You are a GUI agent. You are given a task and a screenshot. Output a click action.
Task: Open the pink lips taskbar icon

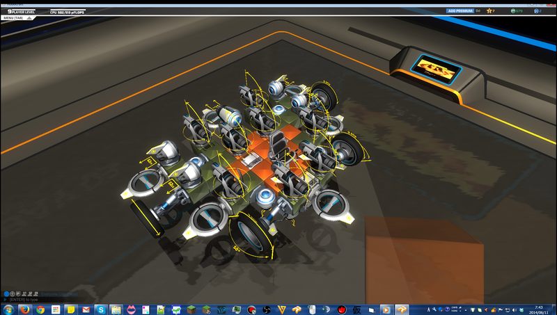coord(131,309)
